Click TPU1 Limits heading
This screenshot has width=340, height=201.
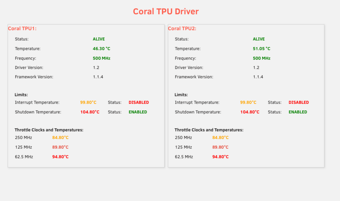point(21,95)
